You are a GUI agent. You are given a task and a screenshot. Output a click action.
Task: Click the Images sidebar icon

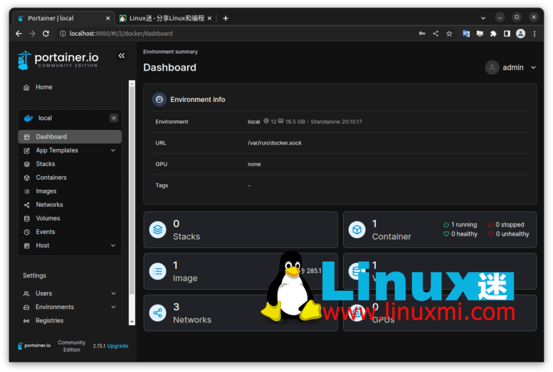point(27,191)
